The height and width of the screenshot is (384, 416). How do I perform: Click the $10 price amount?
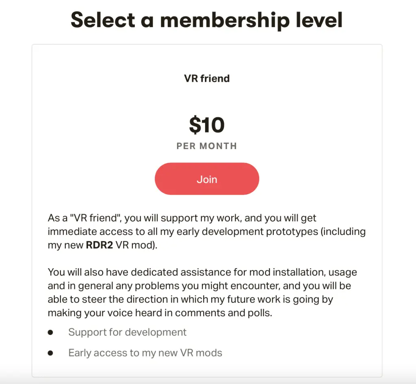207,125
